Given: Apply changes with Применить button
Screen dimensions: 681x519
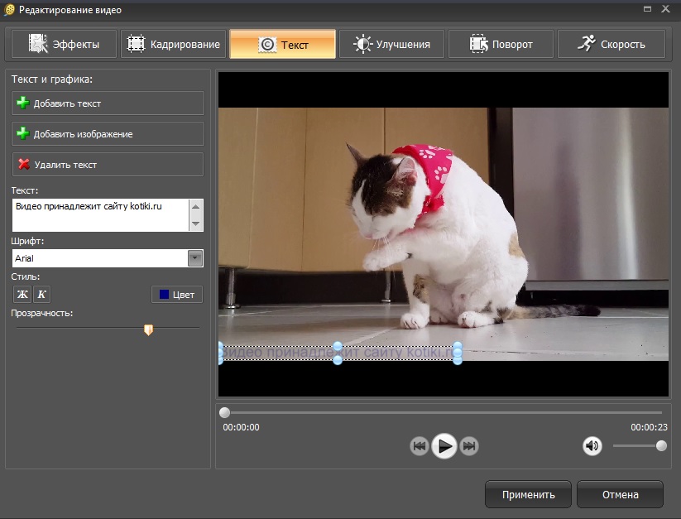Looking at the screenshot, I should point(528,494).
